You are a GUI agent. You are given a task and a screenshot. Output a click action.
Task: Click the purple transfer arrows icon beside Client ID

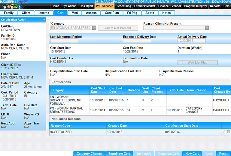pos(20,64)
